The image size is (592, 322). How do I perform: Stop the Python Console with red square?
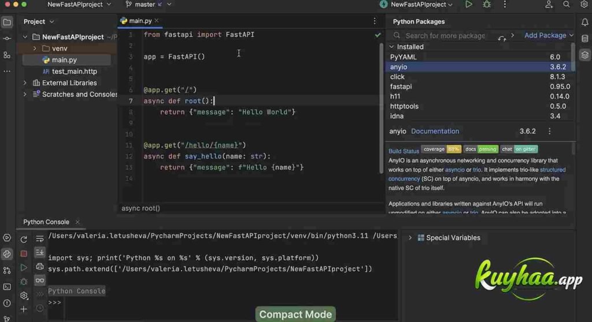click(24, 253)
